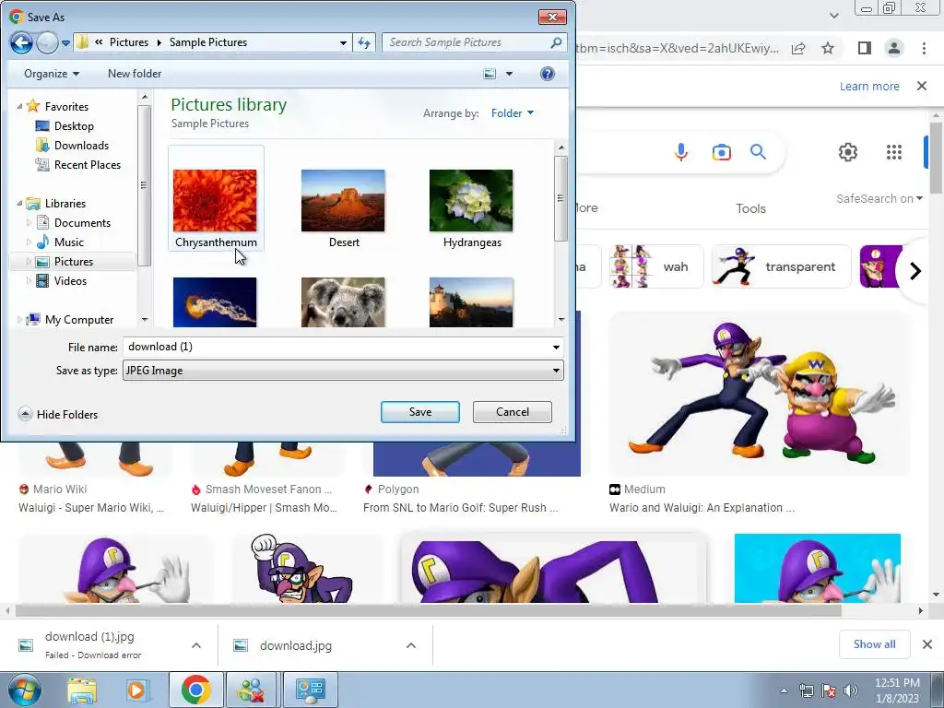Open the SafeSearch on dropdown

click(x=879, y=199)
